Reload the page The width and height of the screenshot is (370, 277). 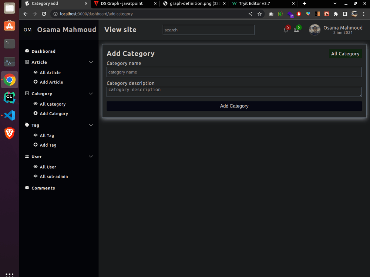point(44,14)
